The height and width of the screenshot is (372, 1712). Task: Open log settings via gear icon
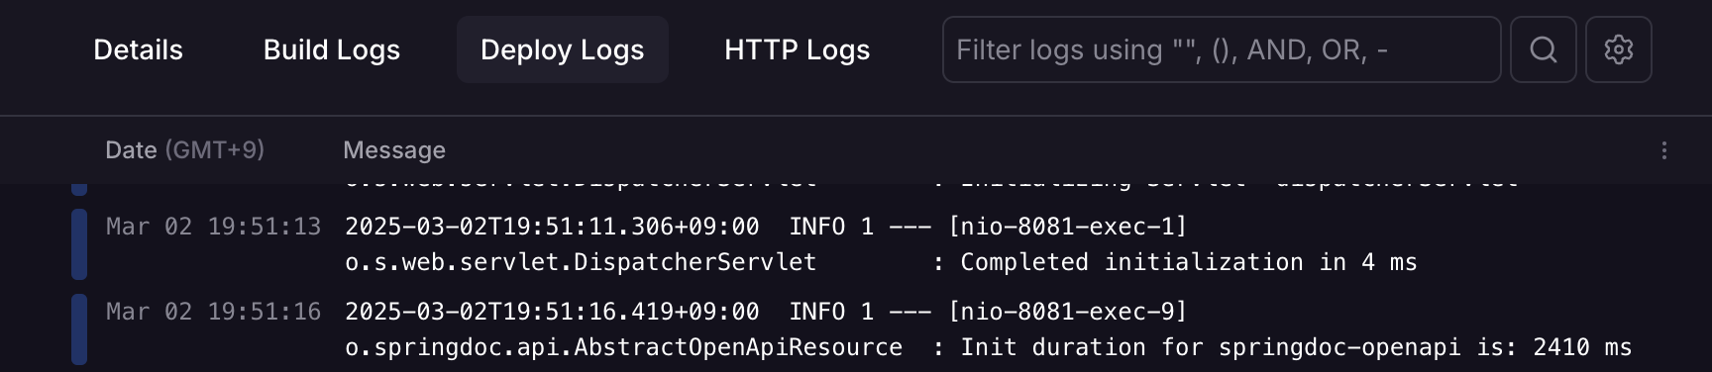click(x=1618, y=49)
